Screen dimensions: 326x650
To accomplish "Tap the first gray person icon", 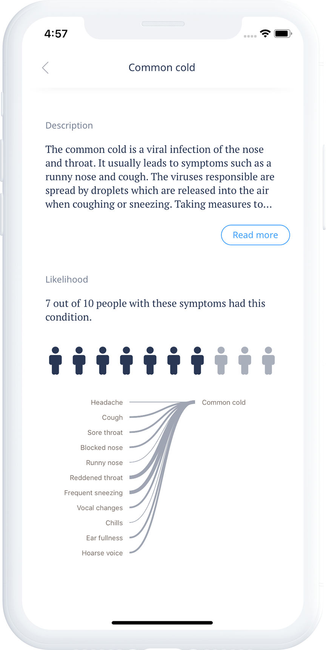I will point(221,361).
